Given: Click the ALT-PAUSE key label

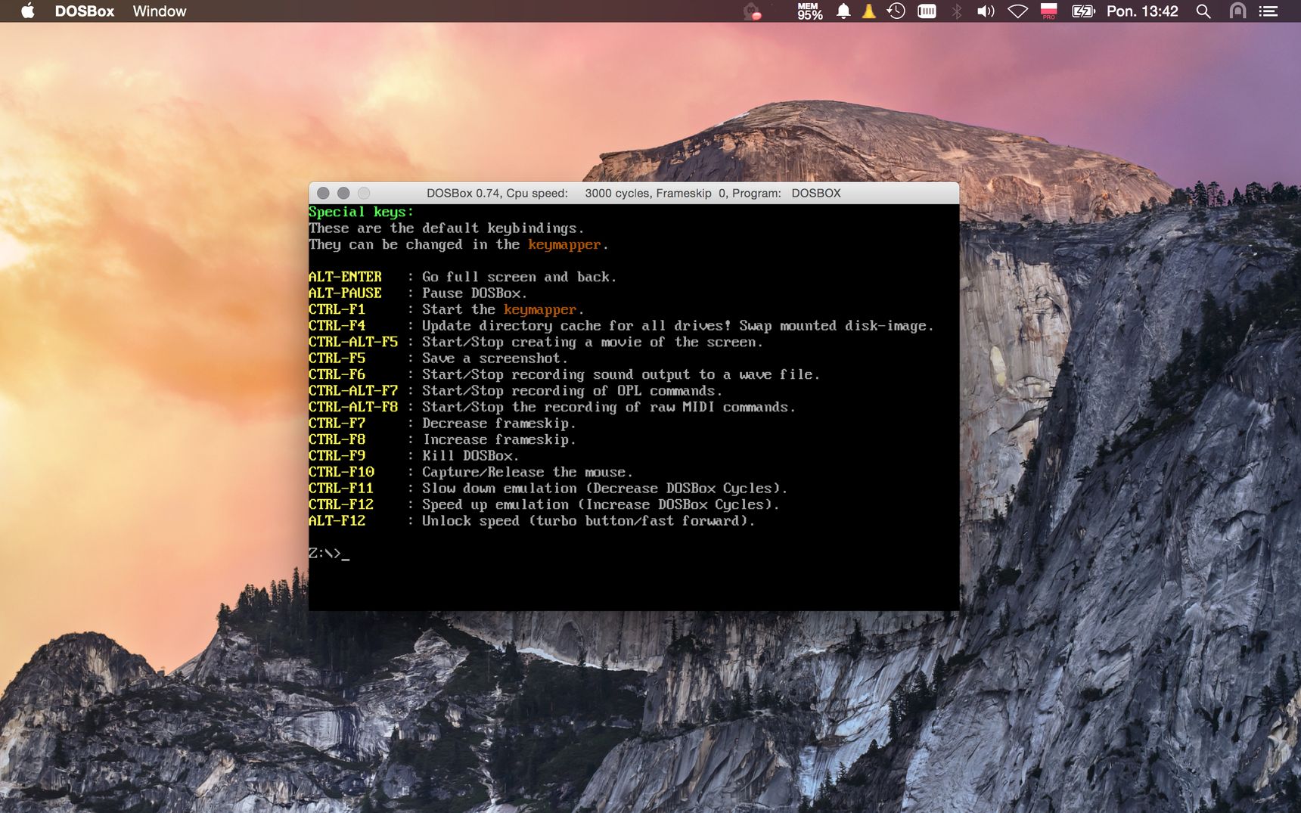Looking at the screenshot, I should [345, 293].
